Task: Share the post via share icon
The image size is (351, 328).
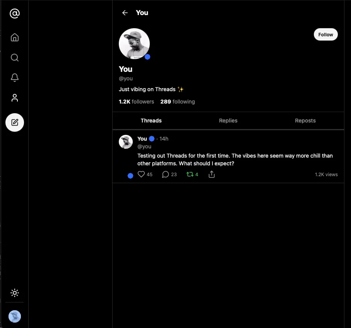Action: 212,174
